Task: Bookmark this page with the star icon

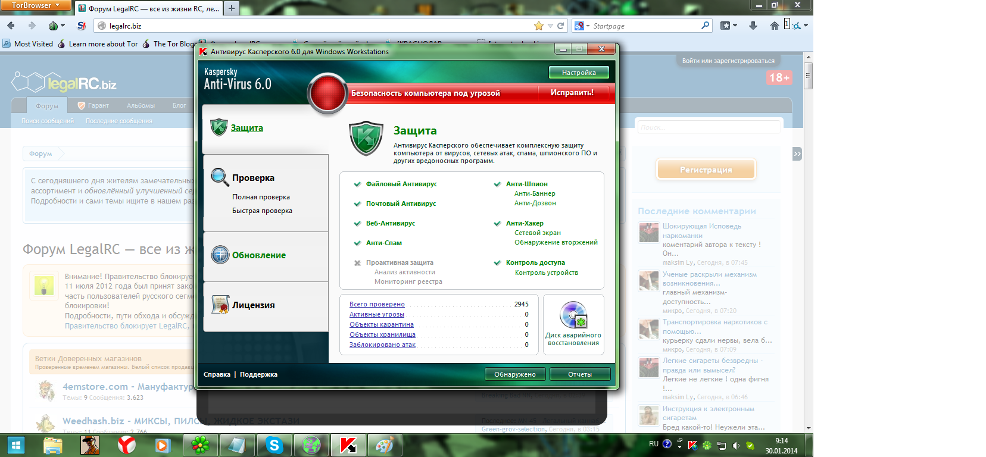Action: 539,26
